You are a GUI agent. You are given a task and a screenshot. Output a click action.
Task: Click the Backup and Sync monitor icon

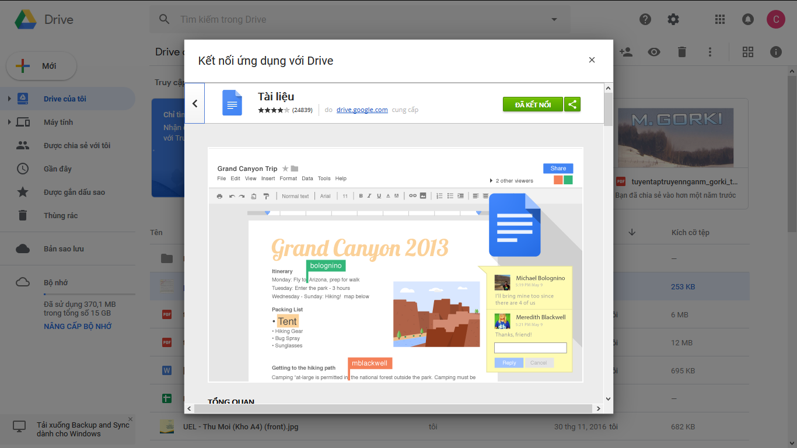[x=19, y=426]
